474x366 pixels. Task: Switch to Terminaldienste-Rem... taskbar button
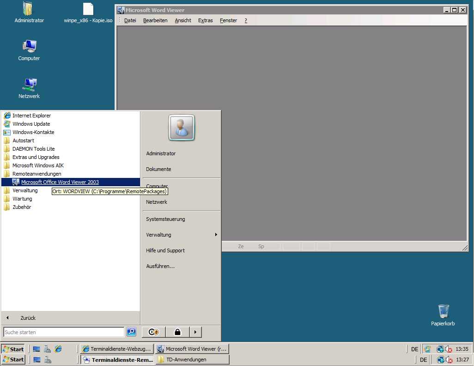coord(117,360)
